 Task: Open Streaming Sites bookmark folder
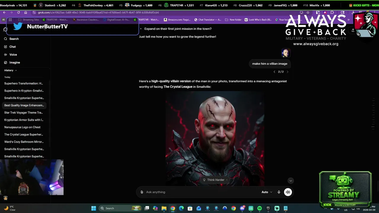tap(28, 20)
